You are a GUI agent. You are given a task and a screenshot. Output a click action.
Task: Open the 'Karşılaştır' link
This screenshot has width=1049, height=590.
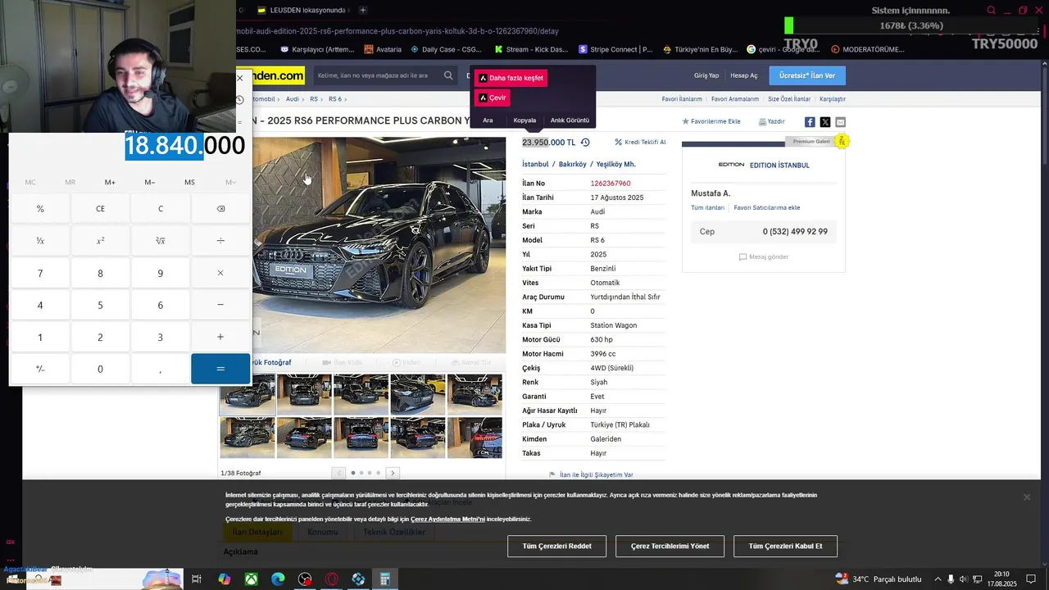point(833,99)
